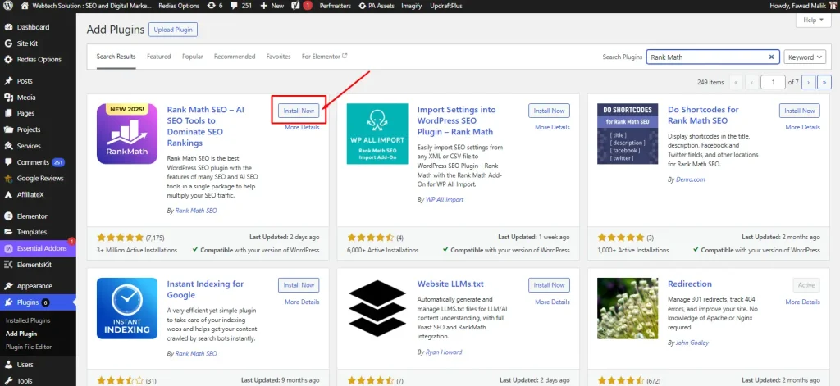Install Do Shortcodes for Rank Math SEO
Screen dimensions: 840x386
click(799, 111)
